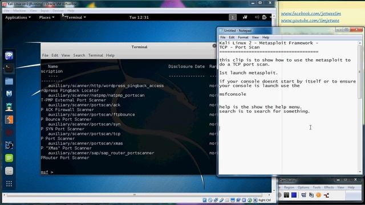The height and width of the screenshot is (205, 365).
Task: Click VirtualBox optical disk status icon
Action: [x=210, y=200]
